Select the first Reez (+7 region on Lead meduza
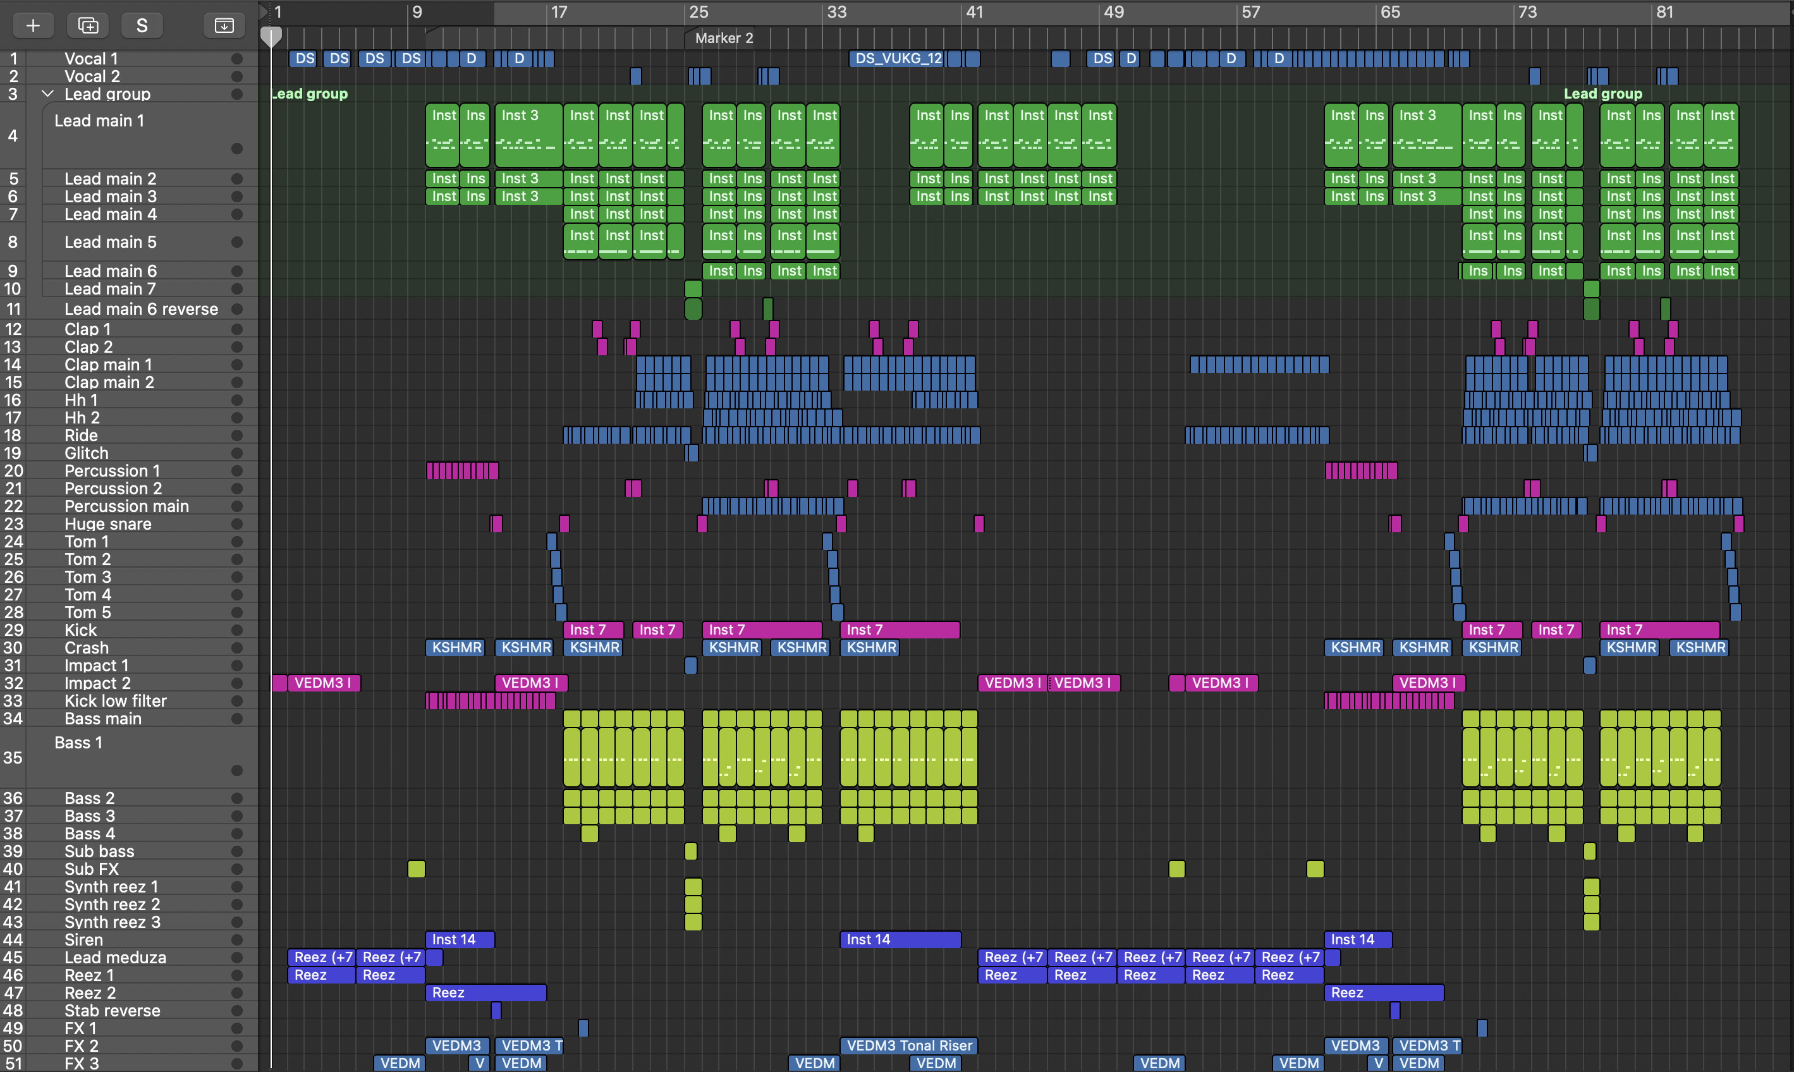The image size is (1794, 1072). [x=321, y=957]
